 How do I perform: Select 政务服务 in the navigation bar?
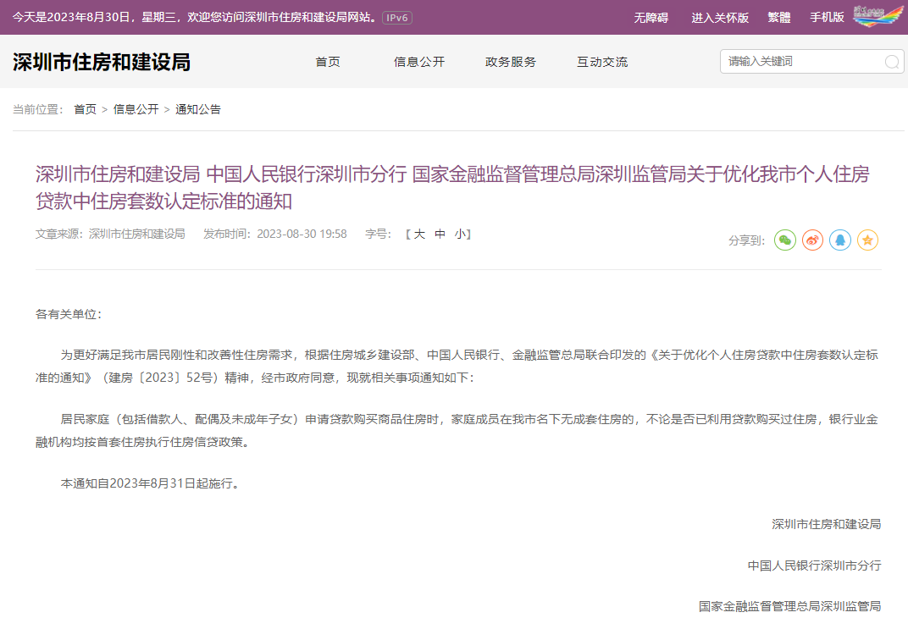[511, 61]
